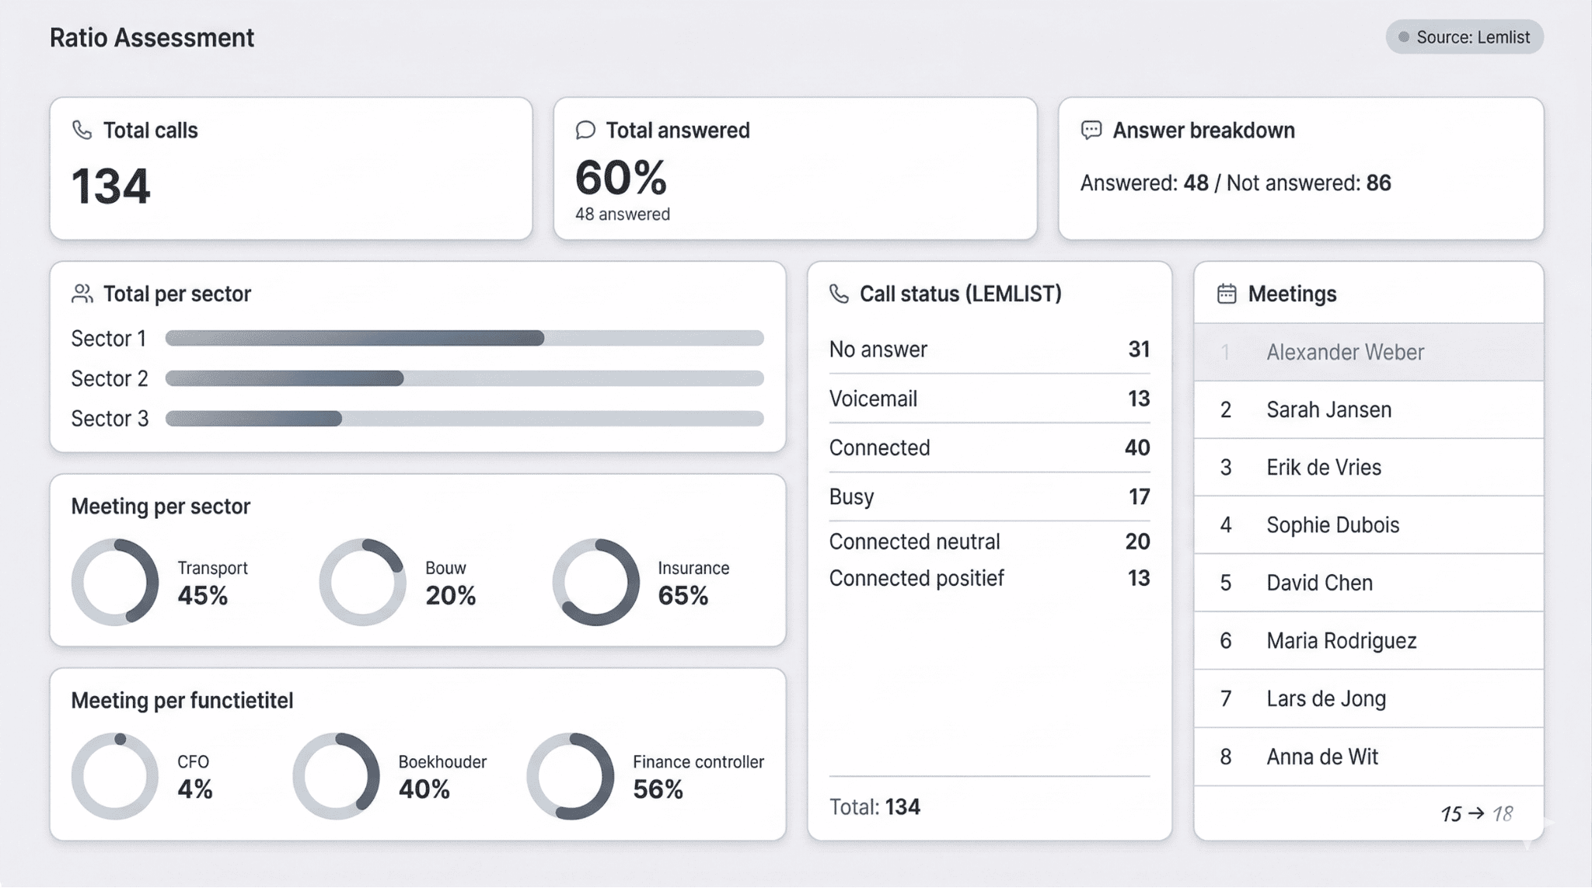Click the speech bubble icon beside Total answered
1592x888 pixels.
pyautogui.click(x=585, y=130)
